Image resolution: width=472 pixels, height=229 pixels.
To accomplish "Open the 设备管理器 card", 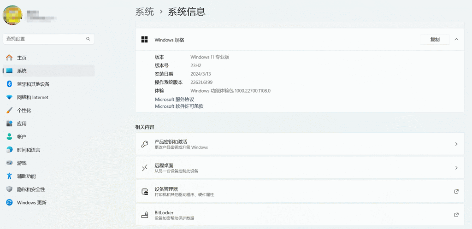I will point(300,191).
